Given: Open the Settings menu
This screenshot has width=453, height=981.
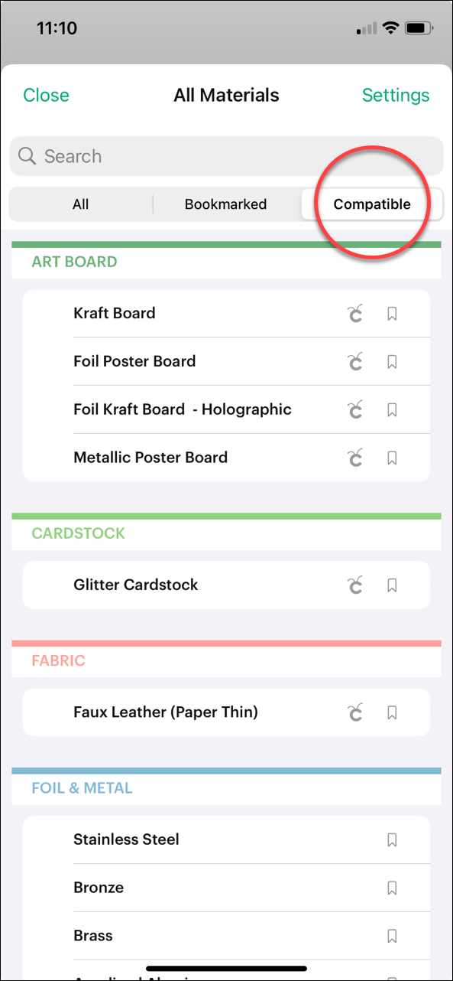Looking at the screenshot, I should click(396, 95).
